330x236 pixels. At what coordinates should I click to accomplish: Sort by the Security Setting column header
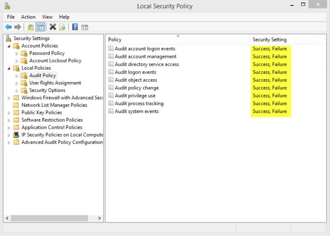tap(281, 39)
